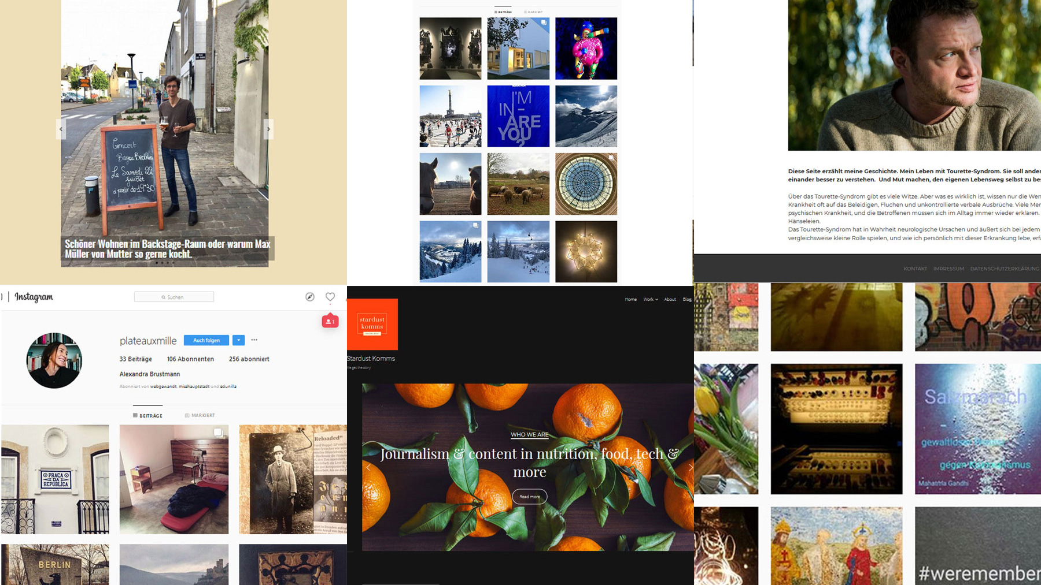Viewport: 1041px width, 585px height.
Task: Open the three-dot profile options menu
Action: coord(254,340)
